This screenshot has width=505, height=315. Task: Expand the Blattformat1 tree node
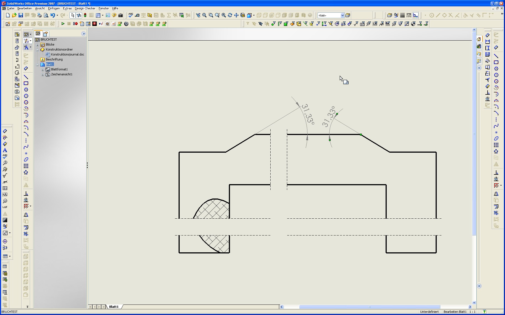pos(43,70)
